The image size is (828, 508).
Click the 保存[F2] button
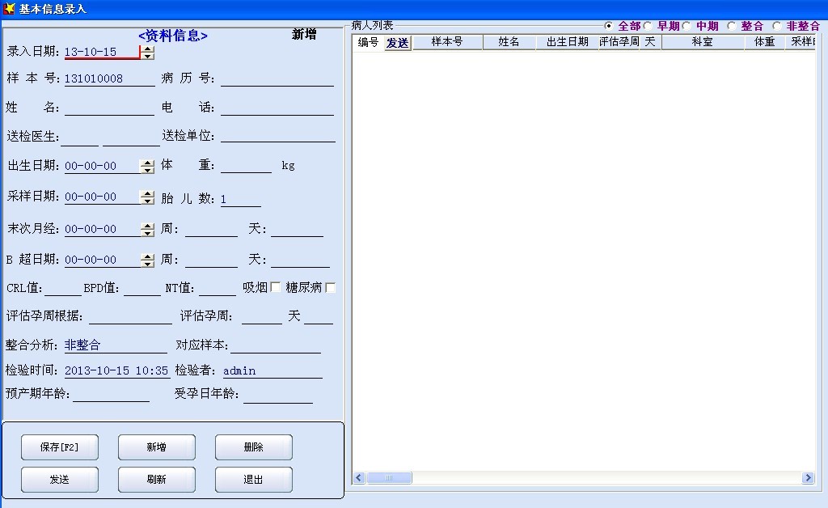point(60,447)
